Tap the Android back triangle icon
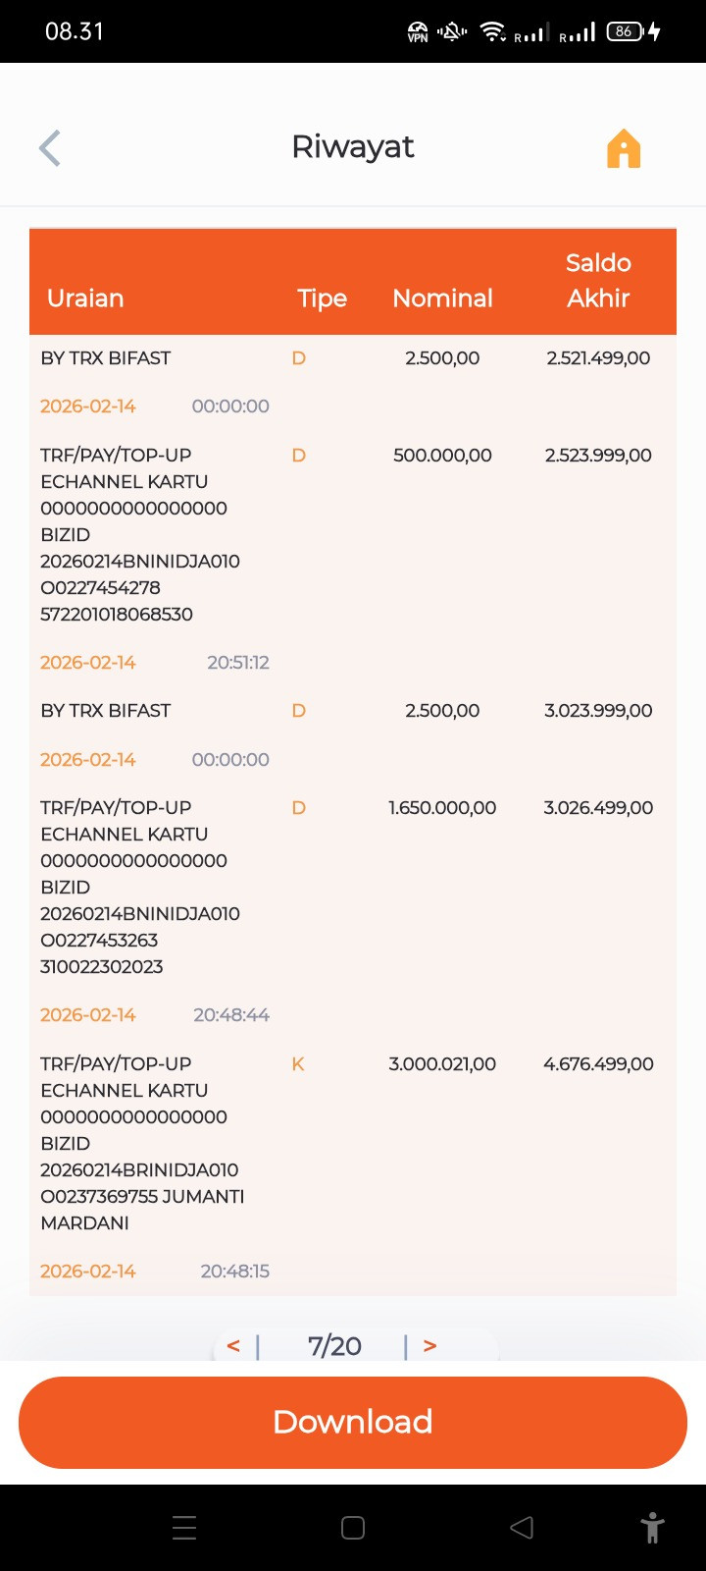Viewport: 706px width, 1571px height. coord(522,1528)
